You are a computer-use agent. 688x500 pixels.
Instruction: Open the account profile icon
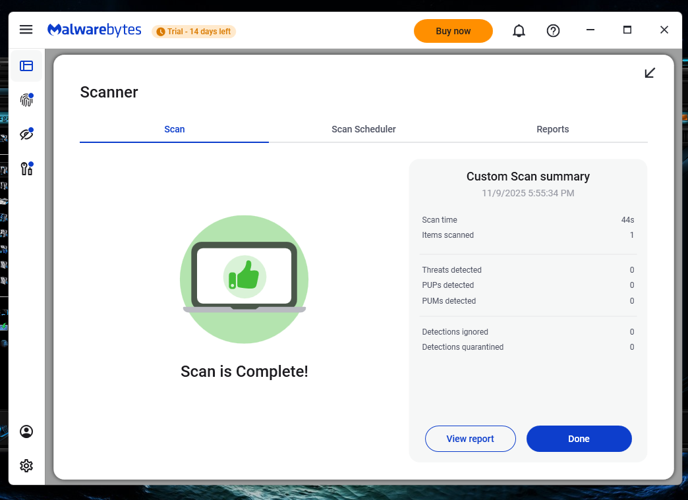[x=26, y=431]
